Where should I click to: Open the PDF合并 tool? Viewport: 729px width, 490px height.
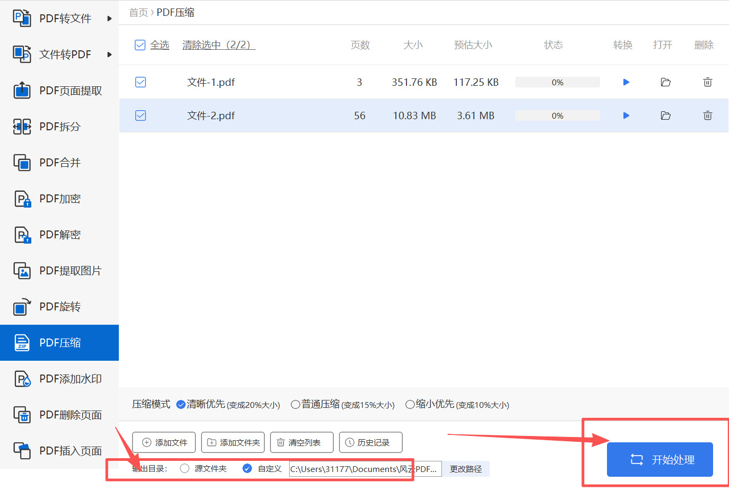[x=58, y=163]
